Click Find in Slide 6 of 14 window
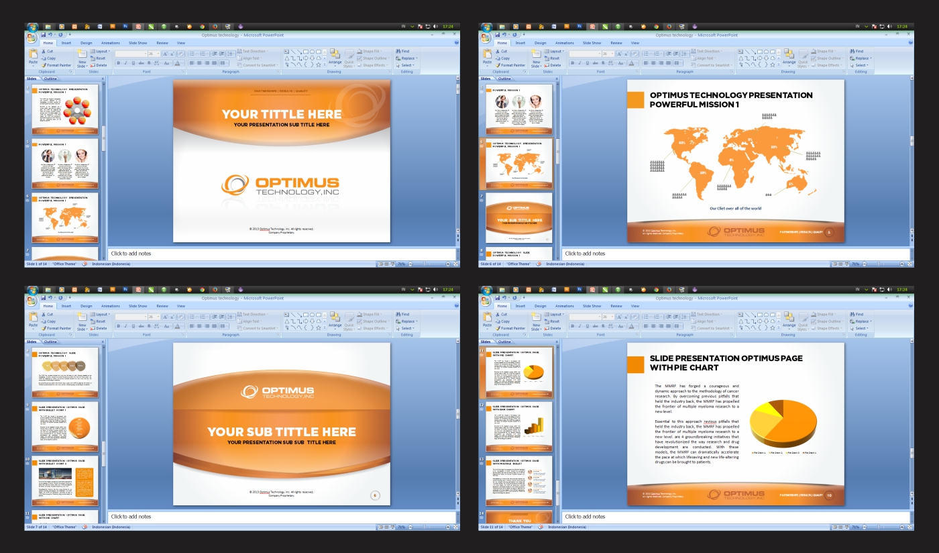The height and width of the screenshot is (553, 939). [857, 51]
